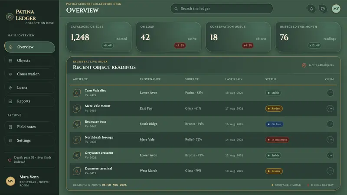Screen dimensions: 347x195
Task: Click the Dunmere terminal artifact icon
Action: pyautogui.click(x=77, y=171)
